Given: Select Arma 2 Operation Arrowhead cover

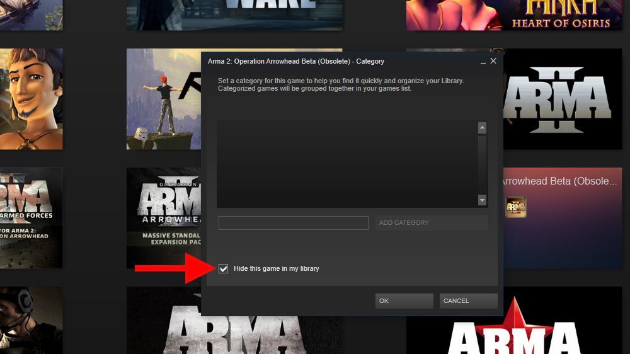Looking at the screenshot, I should tap(164, 218).
